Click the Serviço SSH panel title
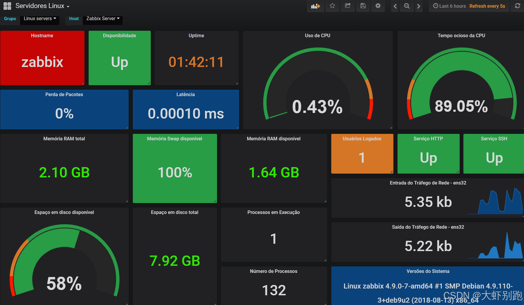This screenshot has height=305, width=524. 494,139
